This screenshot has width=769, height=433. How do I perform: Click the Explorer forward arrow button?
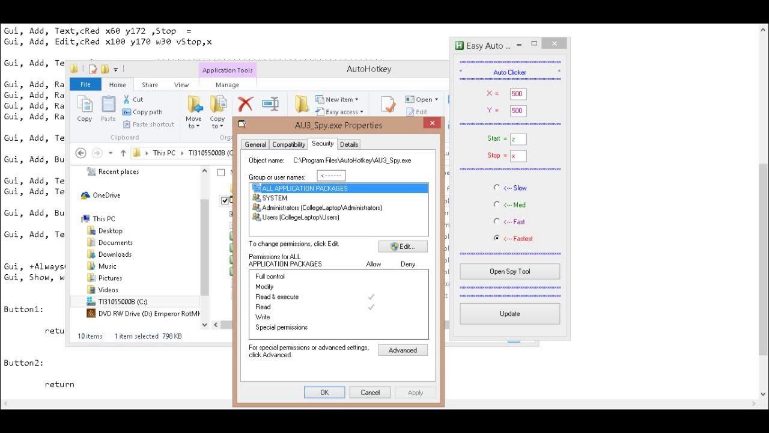click(x=97, y=153)
